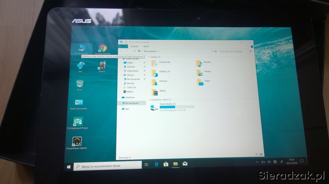The image size is (329, 184).
Task: Open the Obrazy folder in the file pane
Action: click(204, 72)
